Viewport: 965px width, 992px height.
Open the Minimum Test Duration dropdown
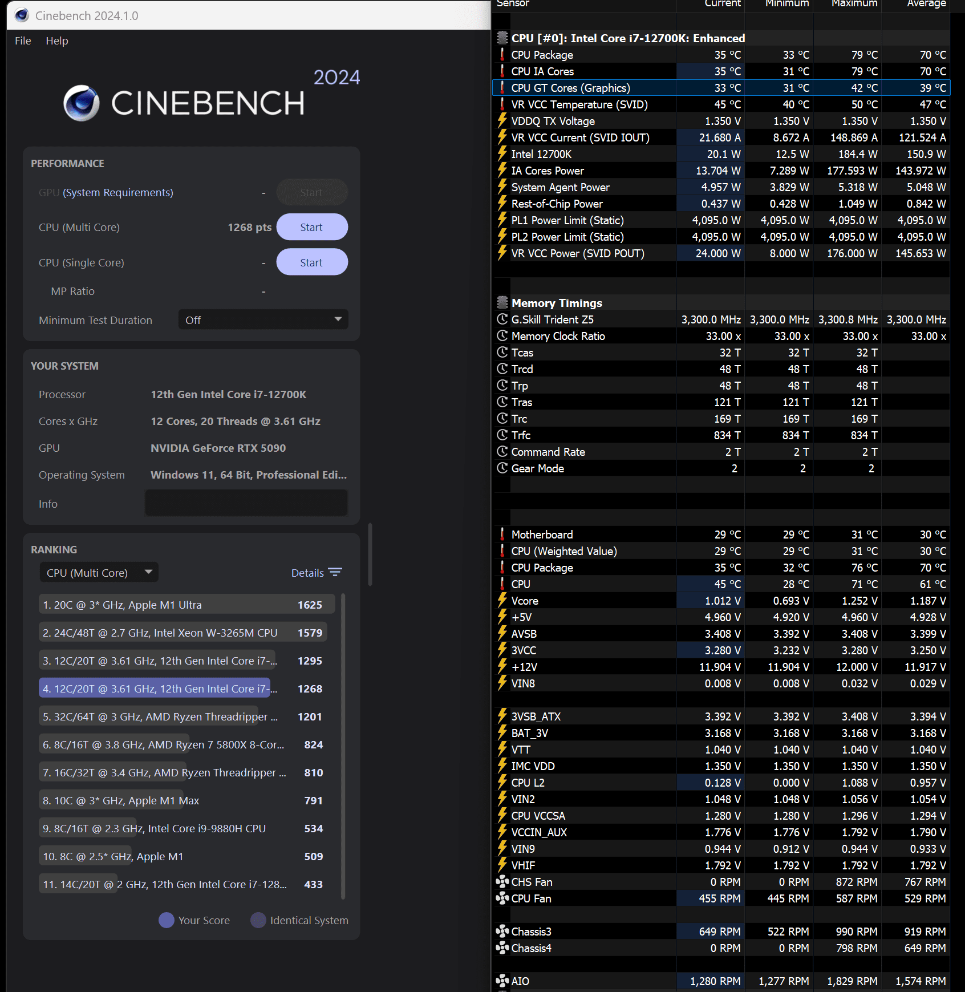click(x=263, y=320)
